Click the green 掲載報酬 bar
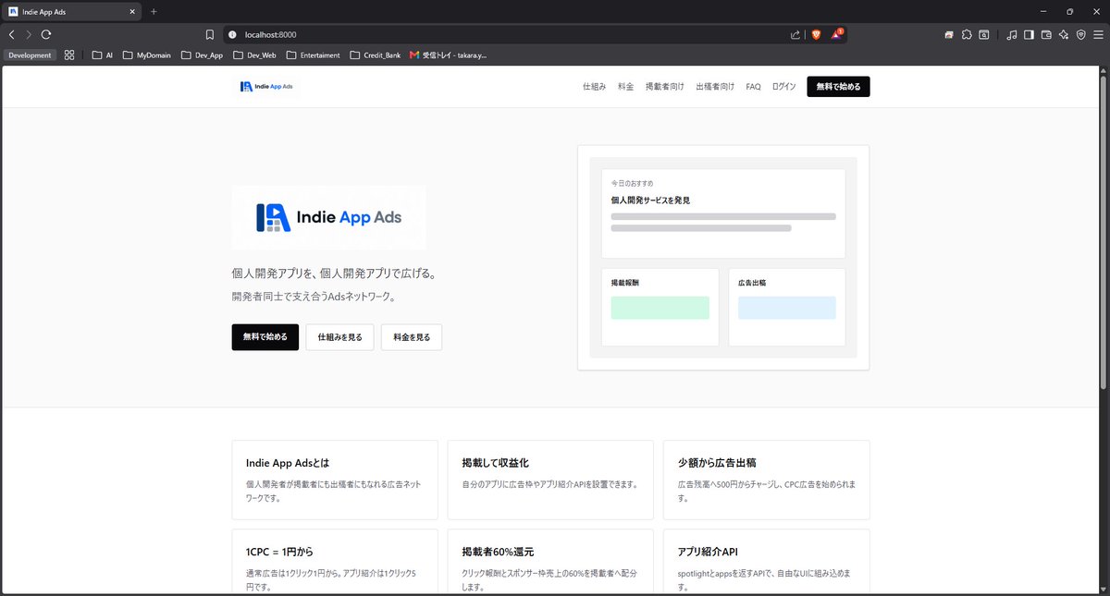1110x596 pixels. [660, 308]
